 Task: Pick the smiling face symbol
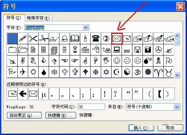[x=117, y=61]
